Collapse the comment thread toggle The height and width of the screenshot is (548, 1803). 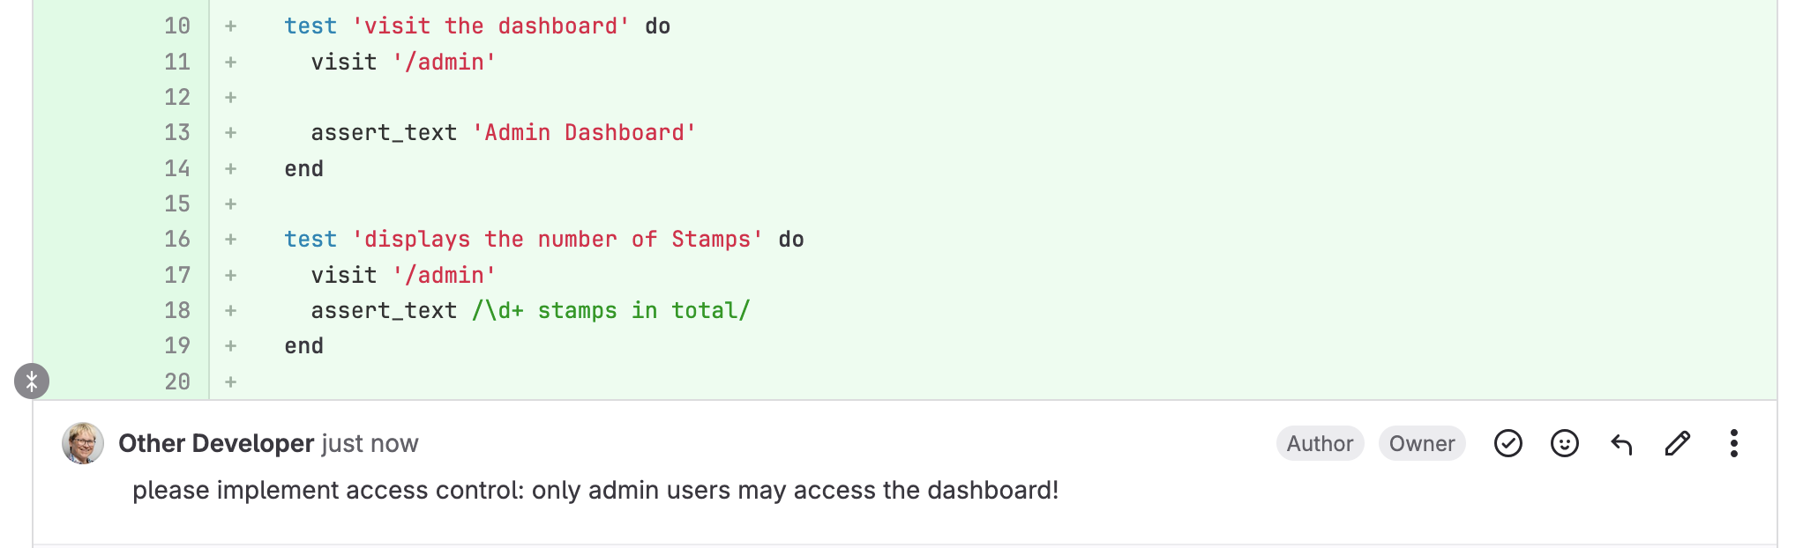pyautogui.click(x=32, y=381)
